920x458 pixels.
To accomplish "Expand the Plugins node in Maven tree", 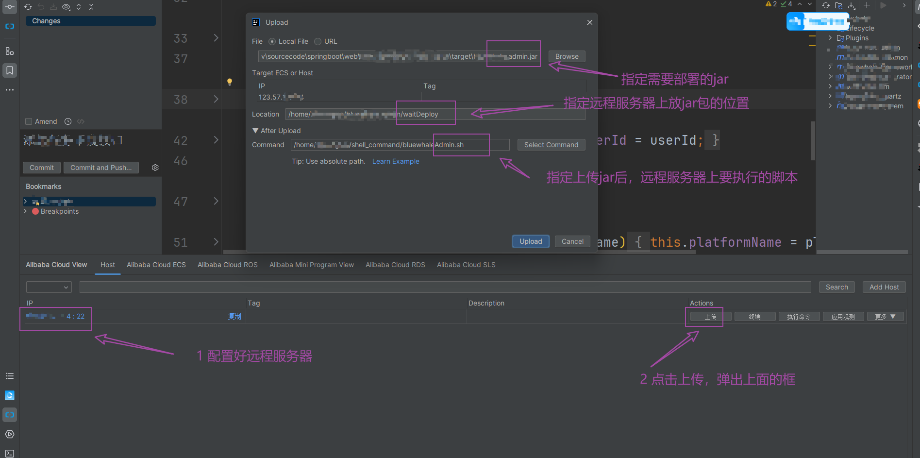I will point(830,38).
